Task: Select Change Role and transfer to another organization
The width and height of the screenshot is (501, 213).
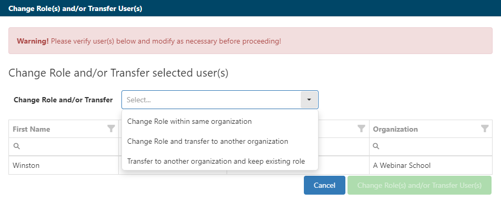Action: tap(207, 141)
